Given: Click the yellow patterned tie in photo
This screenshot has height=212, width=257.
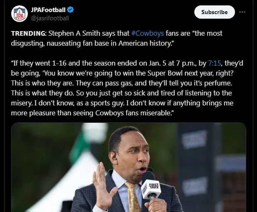Looking at the screenshot, I should point(133,199).
